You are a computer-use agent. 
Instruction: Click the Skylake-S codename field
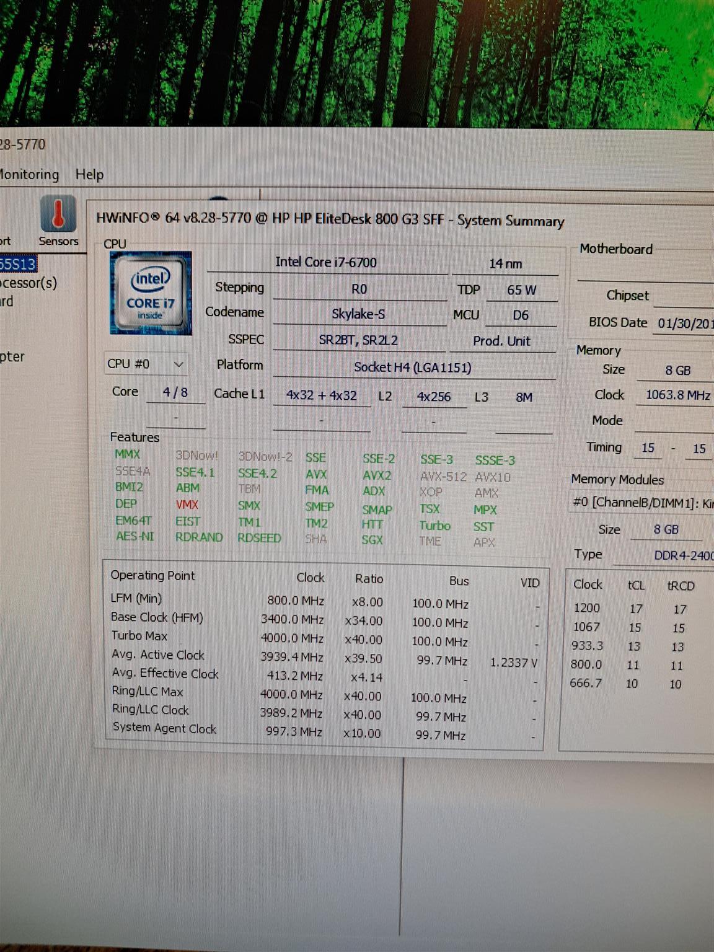358,314
